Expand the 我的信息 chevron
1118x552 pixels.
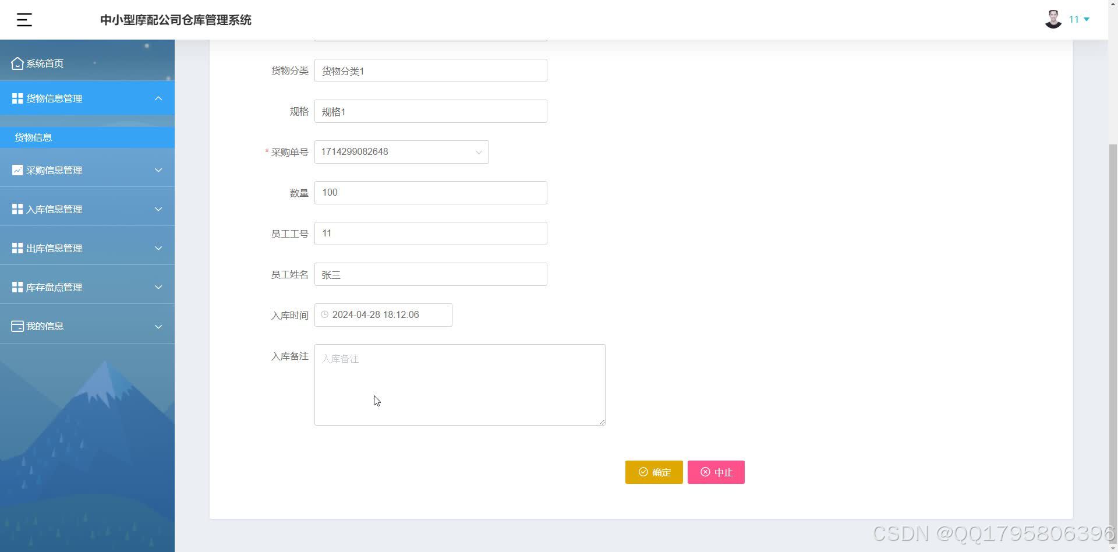(158, 326)
